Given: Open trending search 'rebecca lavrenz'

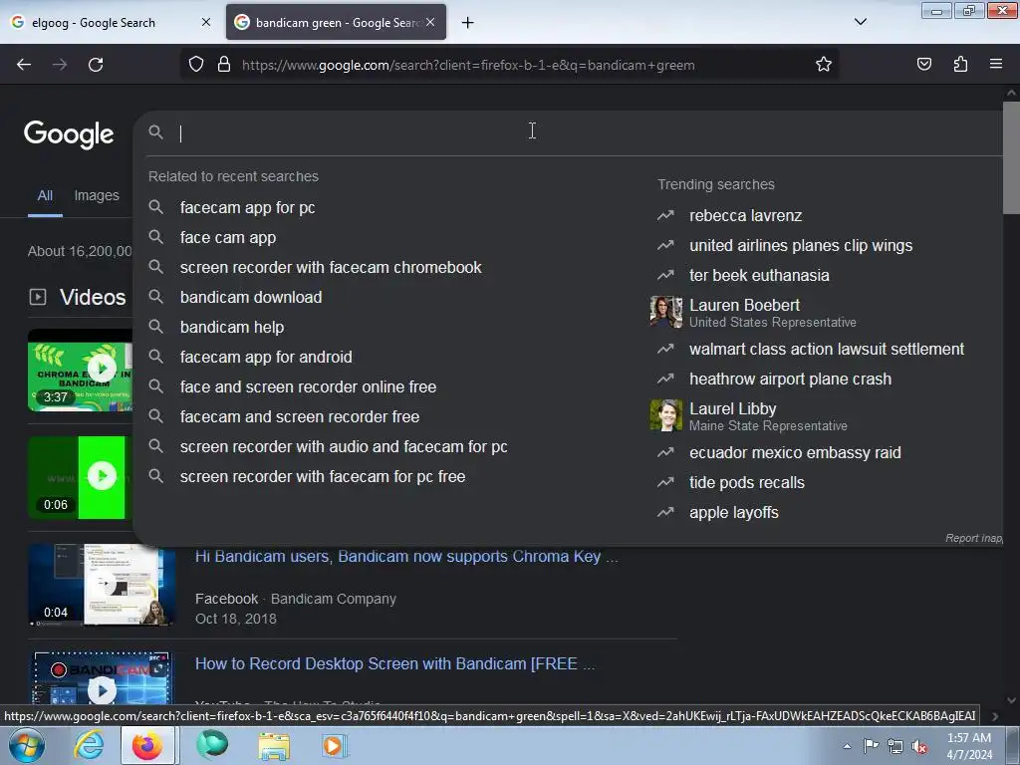Looking at the screenshot, I should pos(745,215).
